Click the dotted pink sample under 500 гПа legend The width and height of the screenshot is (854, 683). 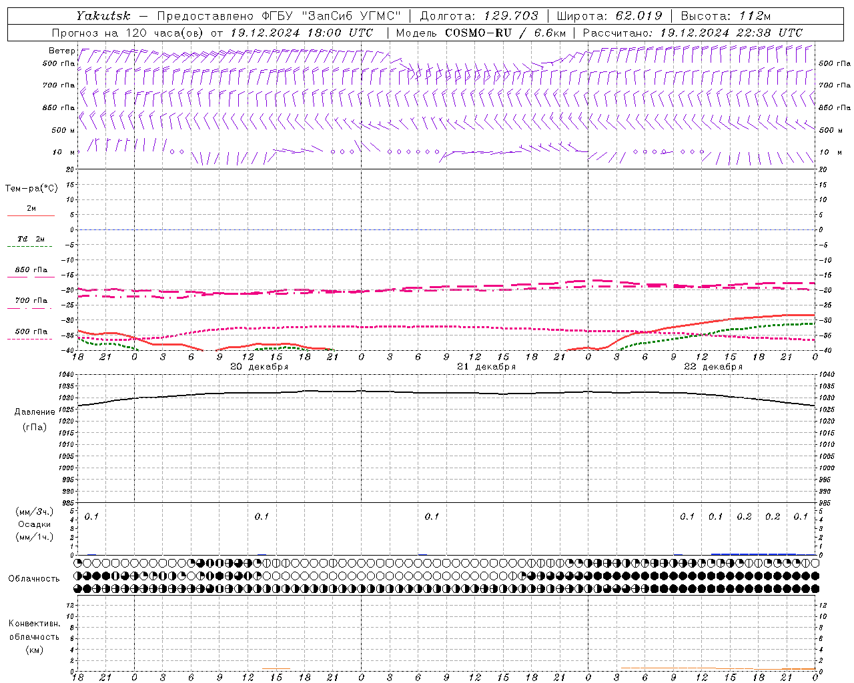pyautogui.click(x=29, y=339)
